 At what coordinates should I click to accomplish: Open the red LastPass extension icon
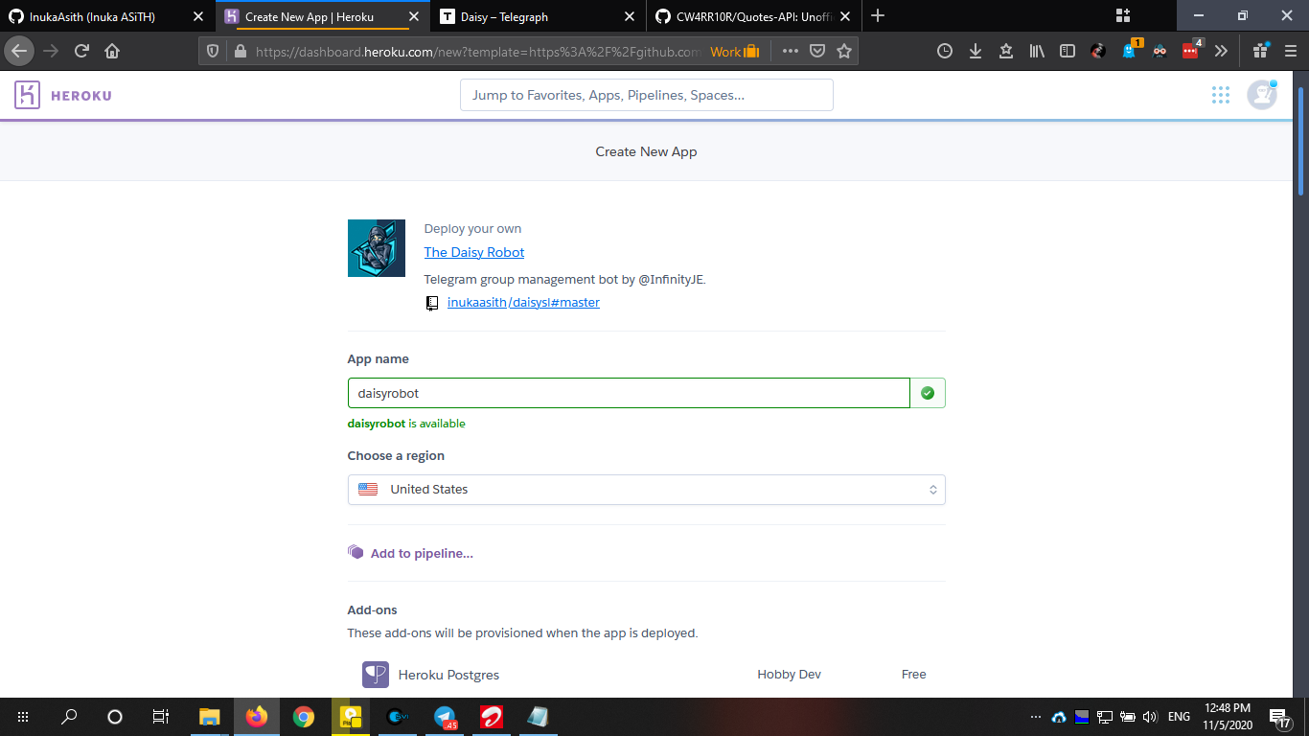1190,51
